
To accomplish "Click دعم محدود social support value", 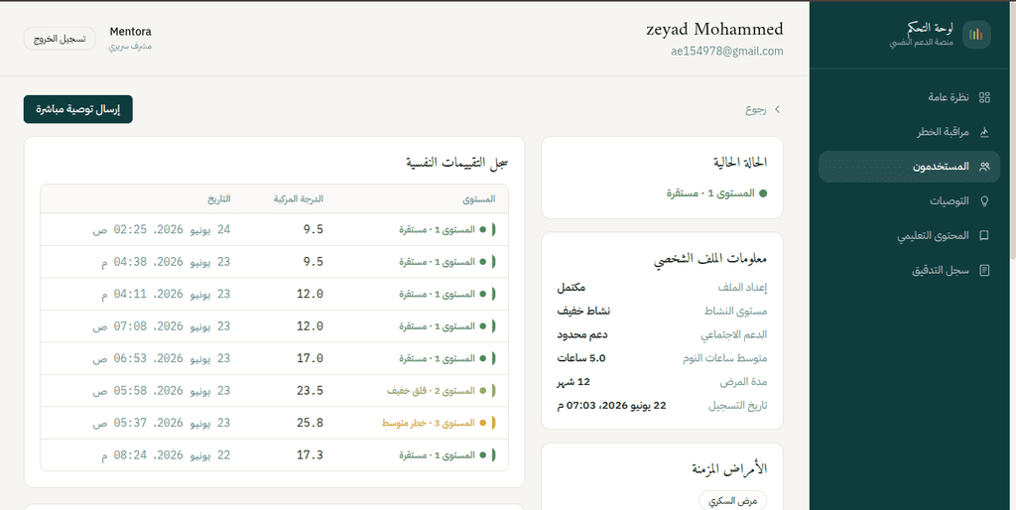I will pos(581,334).
